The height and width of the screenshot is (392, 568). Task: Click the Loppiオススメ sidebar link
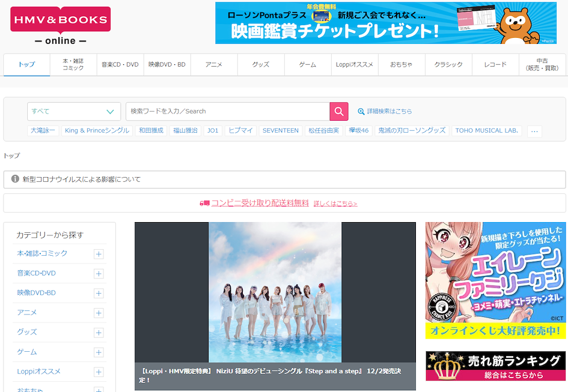38,372
